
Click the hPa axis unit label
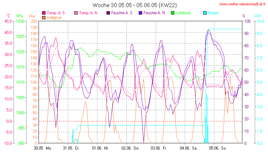20,16
